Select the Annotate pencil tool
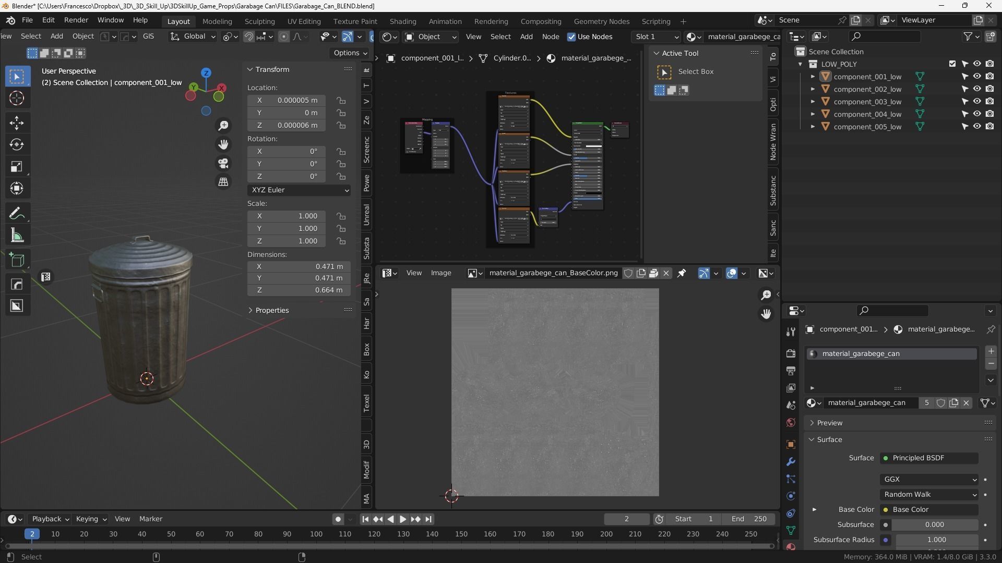This screenshot has height=563, width=1002. pos(17,213)
